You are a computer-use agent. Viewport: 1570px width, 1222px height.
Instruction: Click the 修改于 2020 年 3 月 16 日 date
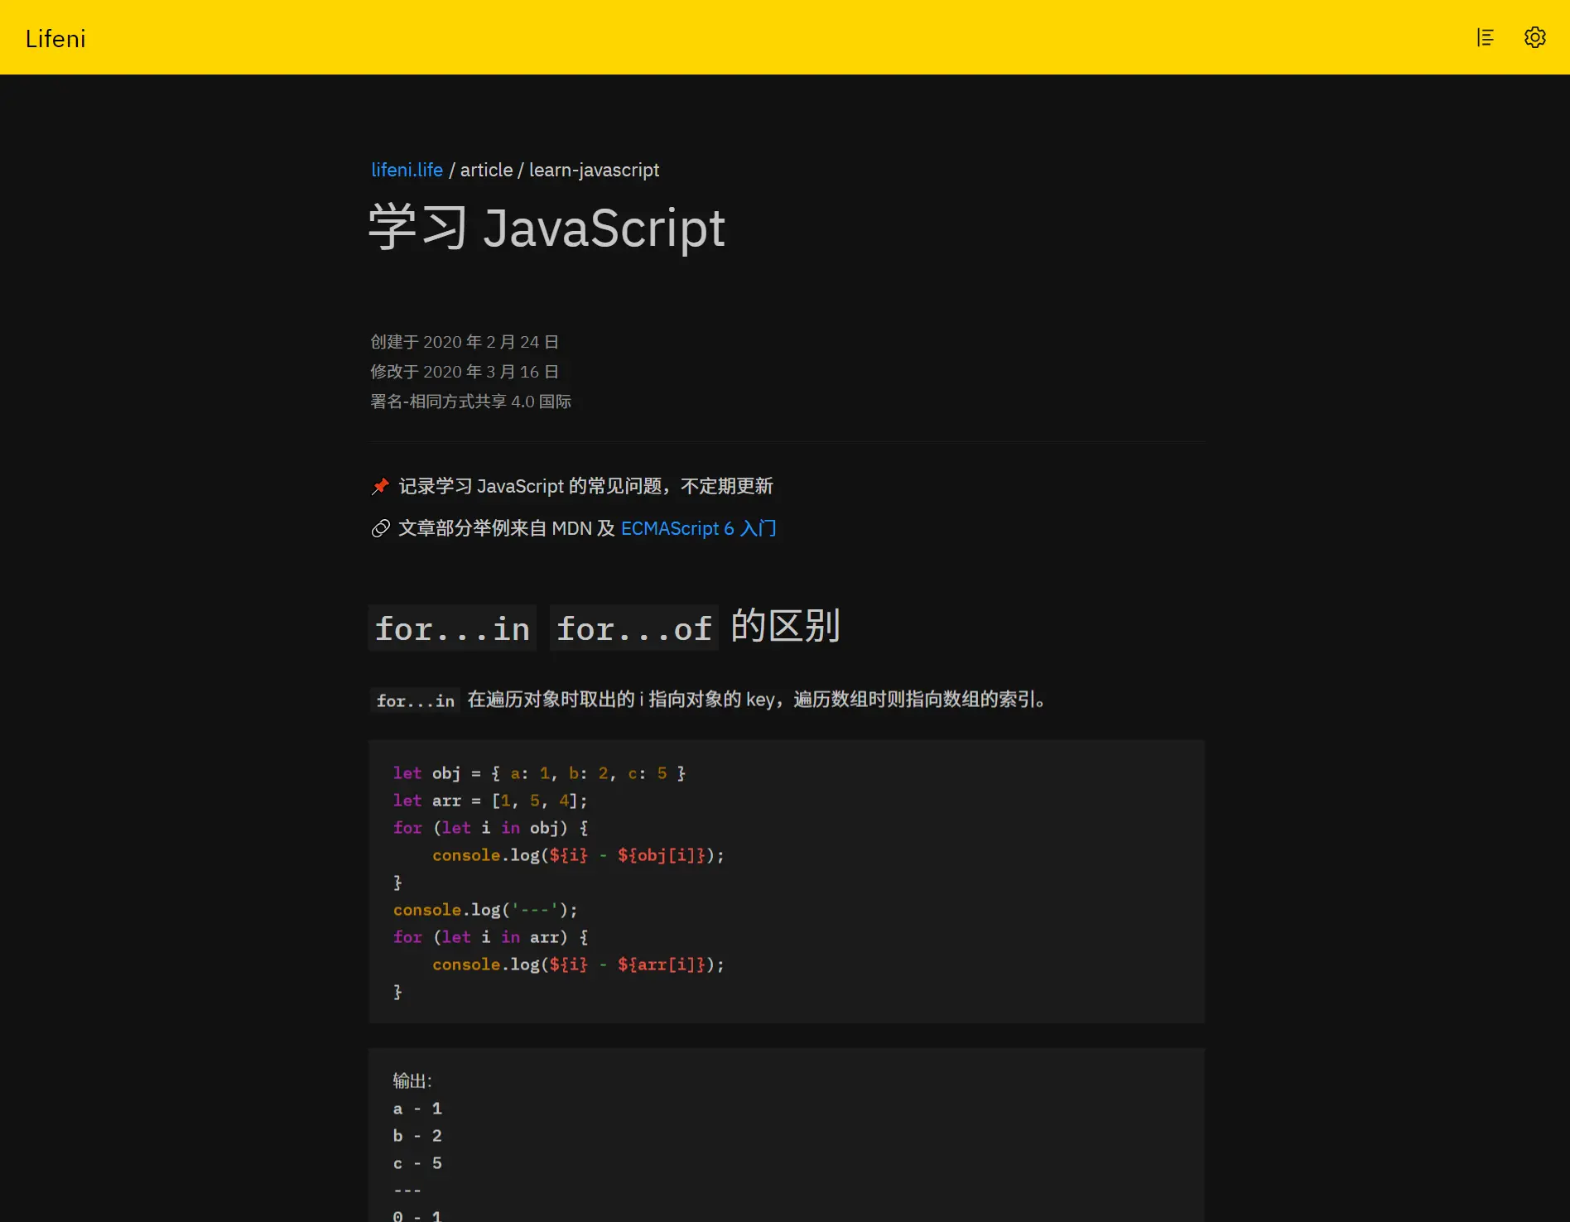465,372
